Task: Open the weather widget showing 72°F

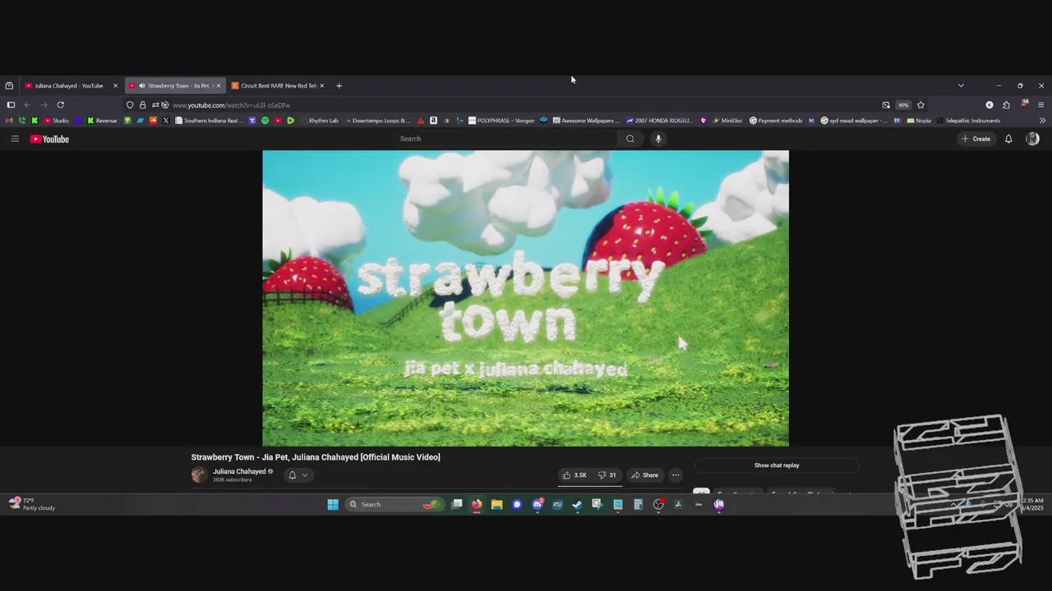Action: coord(32,504)
